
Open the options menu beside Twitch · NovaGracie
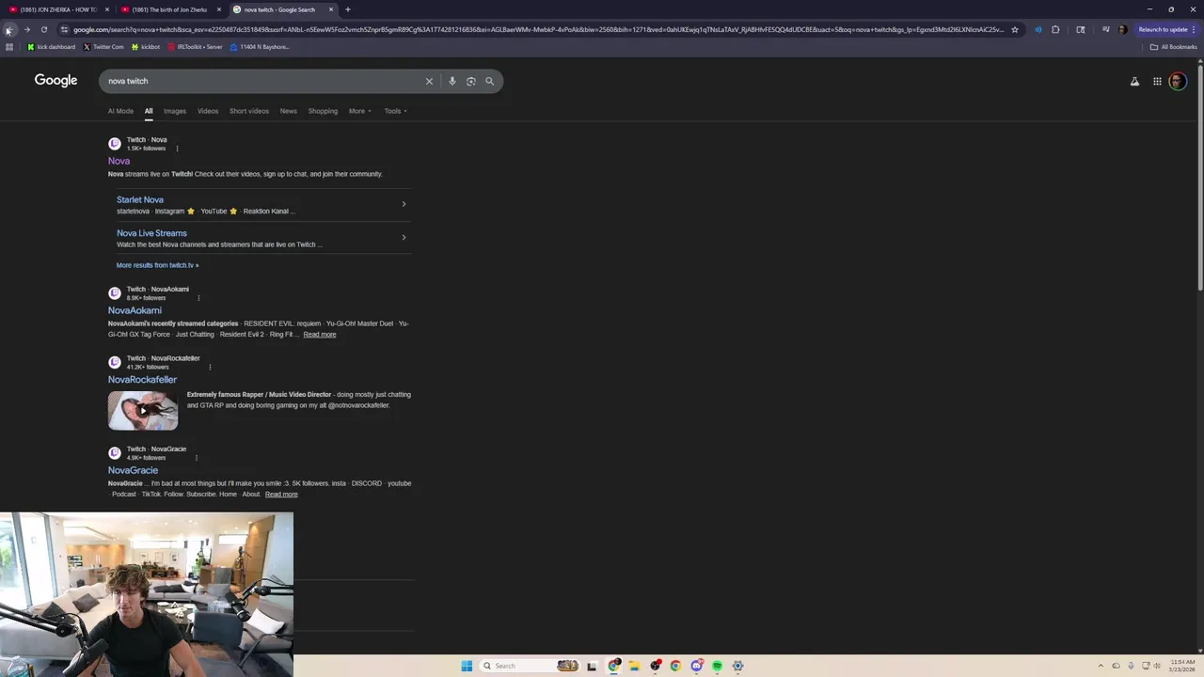pos(197,458)
